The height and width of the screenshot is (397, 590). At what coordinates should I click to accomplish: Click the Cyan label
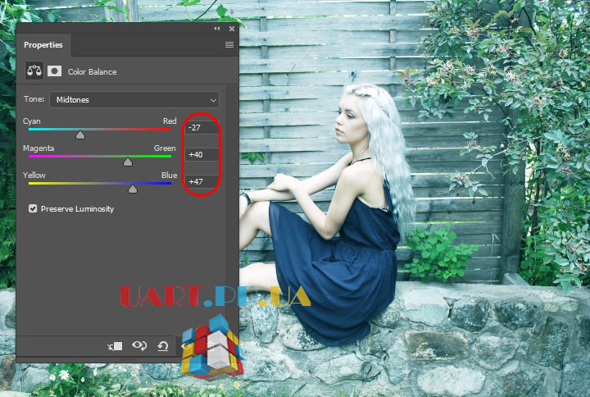[x=32, y=121]
